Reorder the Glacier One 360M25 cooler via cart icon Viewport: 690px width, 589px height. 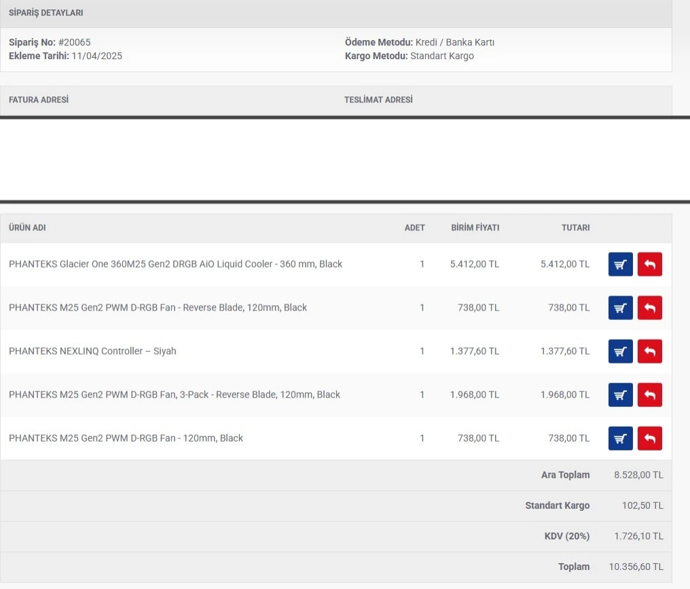621,264
